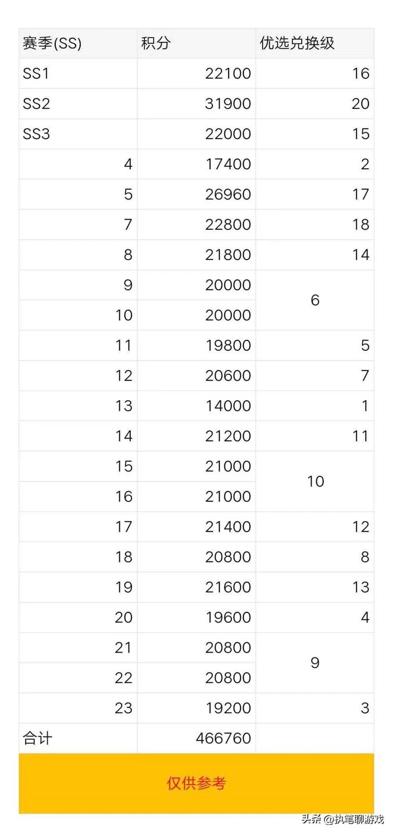Click the "优选兑换级" column header

(x=297, y=43)
